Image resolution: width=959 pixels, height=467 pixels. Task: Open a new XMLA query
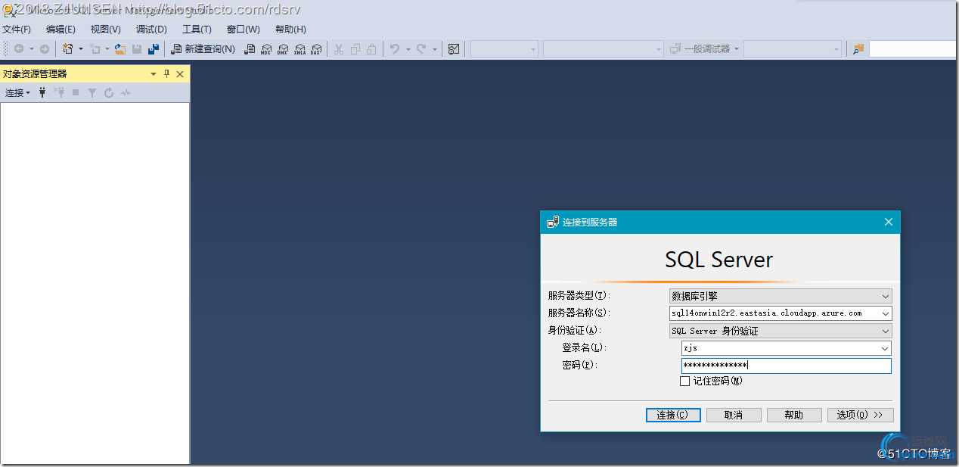tap(299, 49)
